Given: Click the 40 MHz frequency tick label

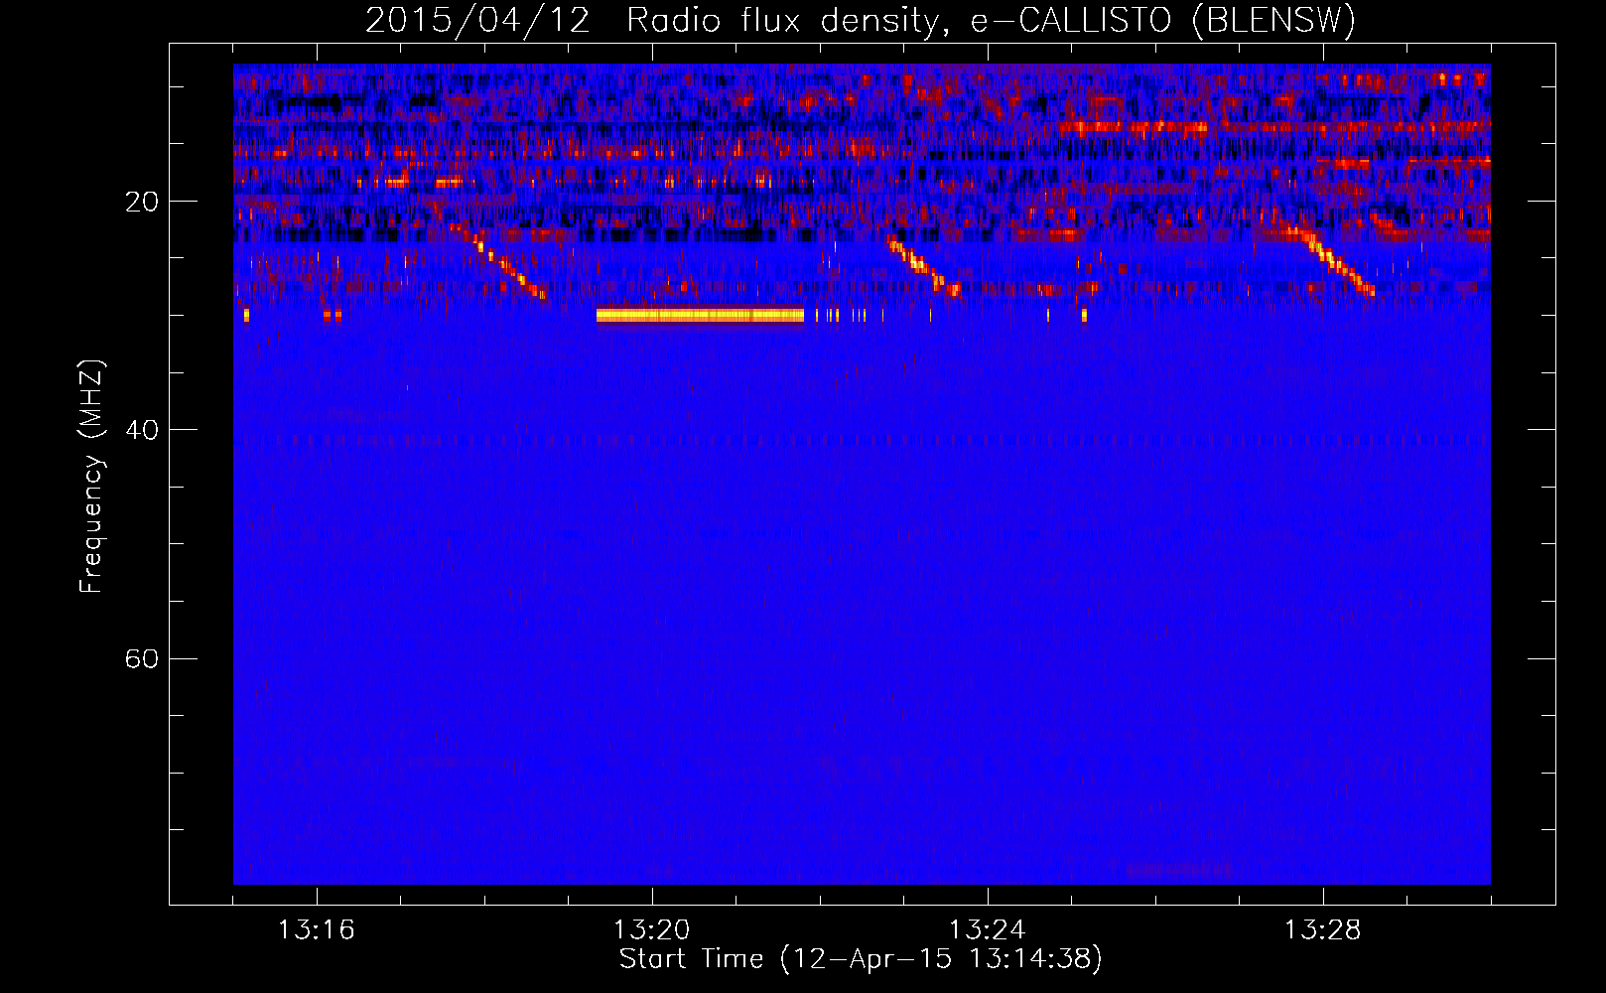Looking at the screenshot, I should click(142, 430).
